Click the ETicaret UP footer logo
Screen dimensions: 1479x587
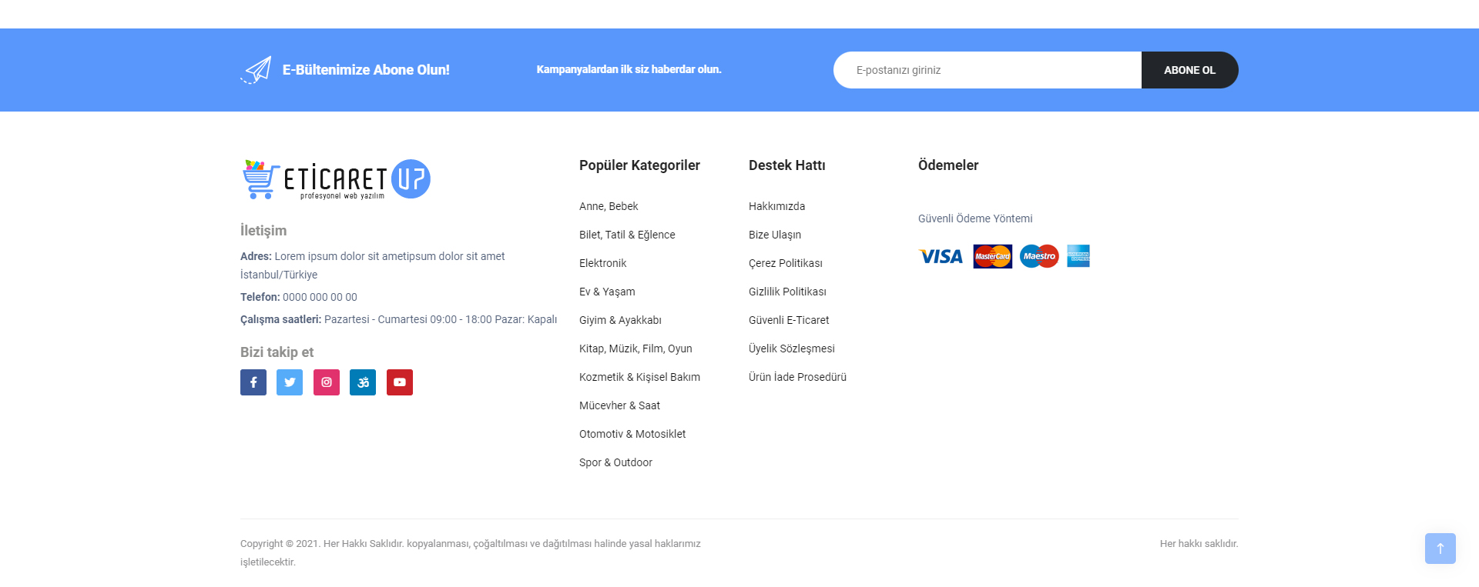click(336, 180)
